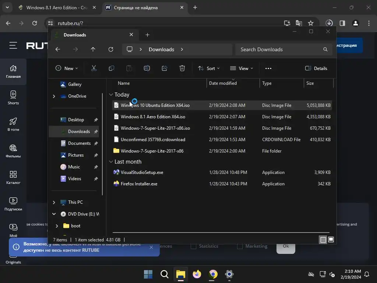Go back in File Explorer

pos(58,49)
